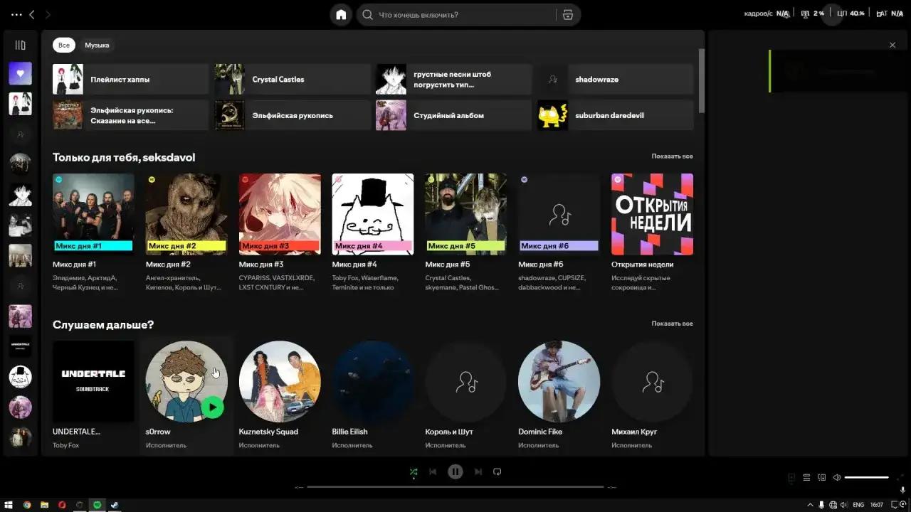
Task: Open грустные песни playlist tile
Action: [454, 79]
